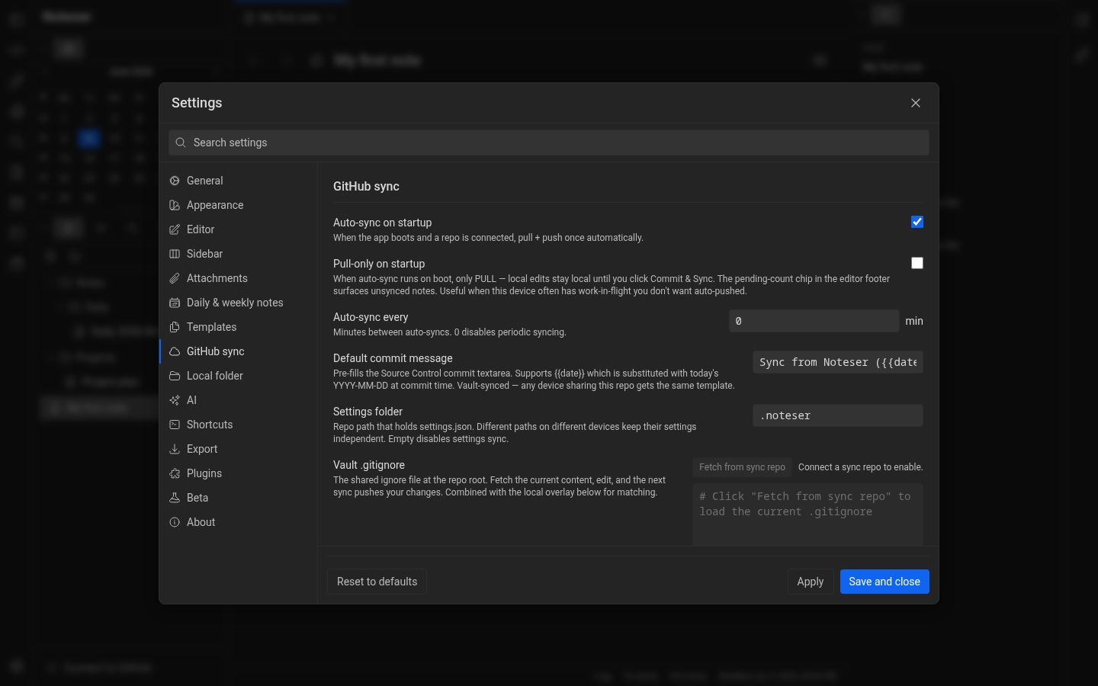Image resolution: width=1098 pixels, height=686 pixels.
Task: Click the Editor pencil icon
Action: tap(175, 229)
